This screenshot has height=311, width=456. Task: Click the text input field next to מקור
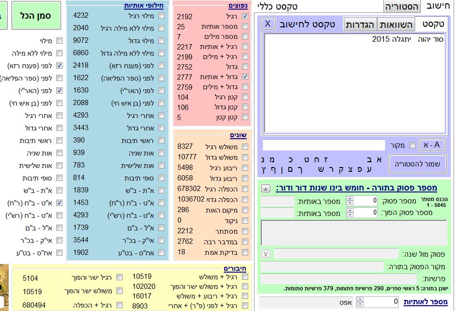[324, 145]
